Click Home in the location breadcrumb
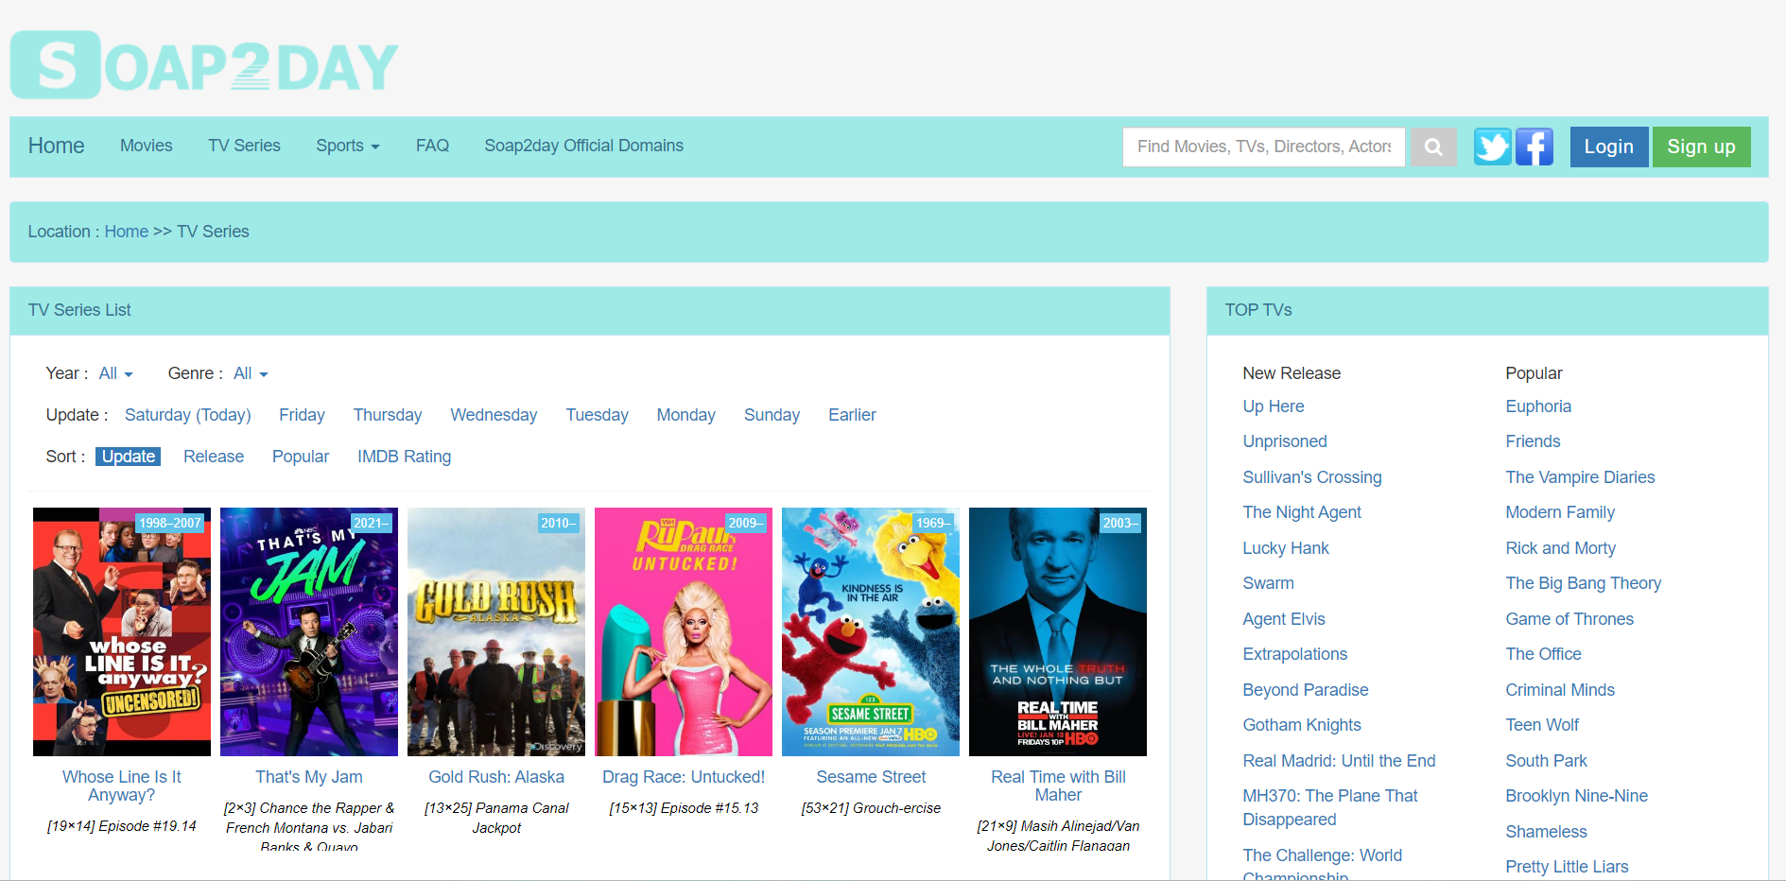Screen dimensions: 1786x881 (x=127, y=232)
